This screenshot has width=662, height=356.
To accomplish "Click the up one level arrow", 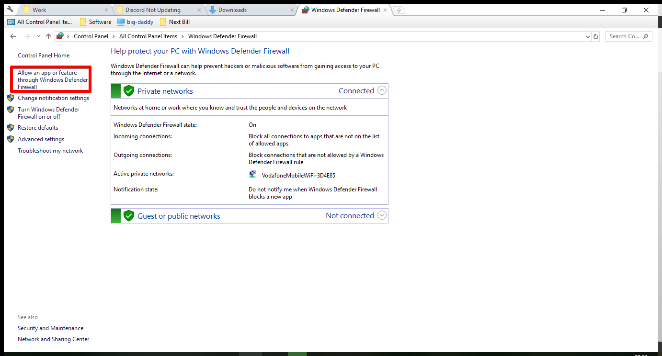I will point(48,36).
